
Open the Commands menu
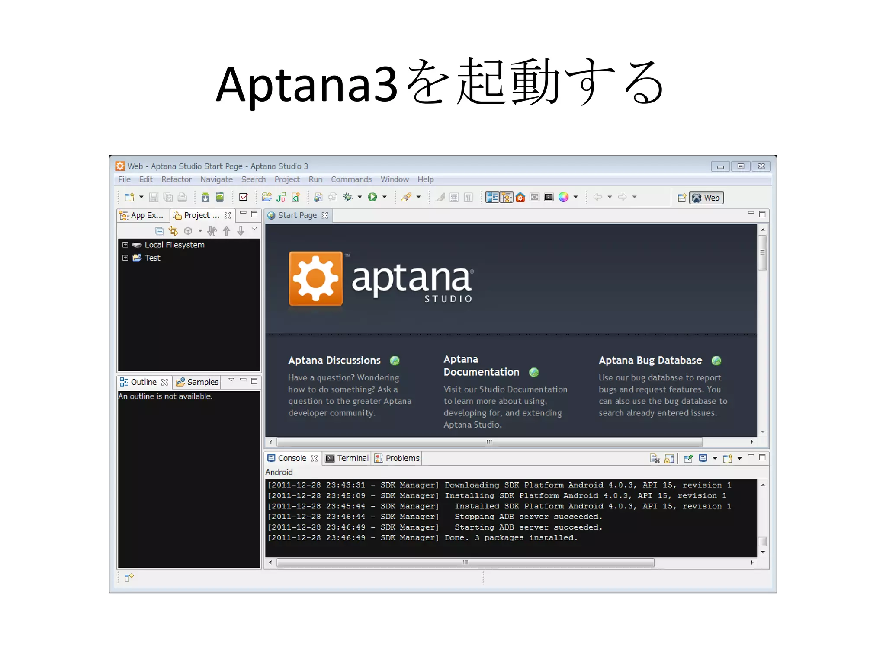click(351, 179)
